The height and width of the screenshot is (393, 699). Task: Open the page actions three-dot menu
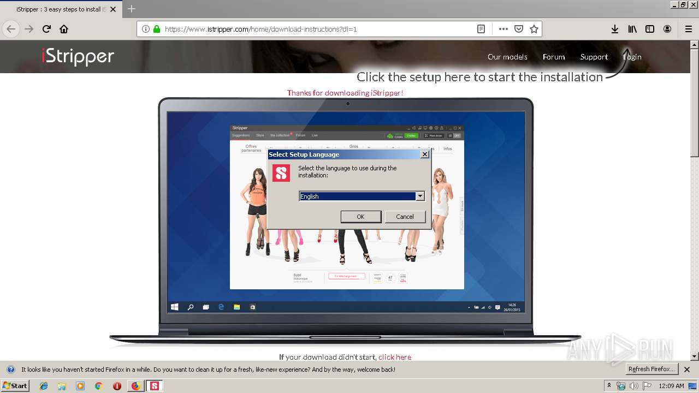(503, 29)
